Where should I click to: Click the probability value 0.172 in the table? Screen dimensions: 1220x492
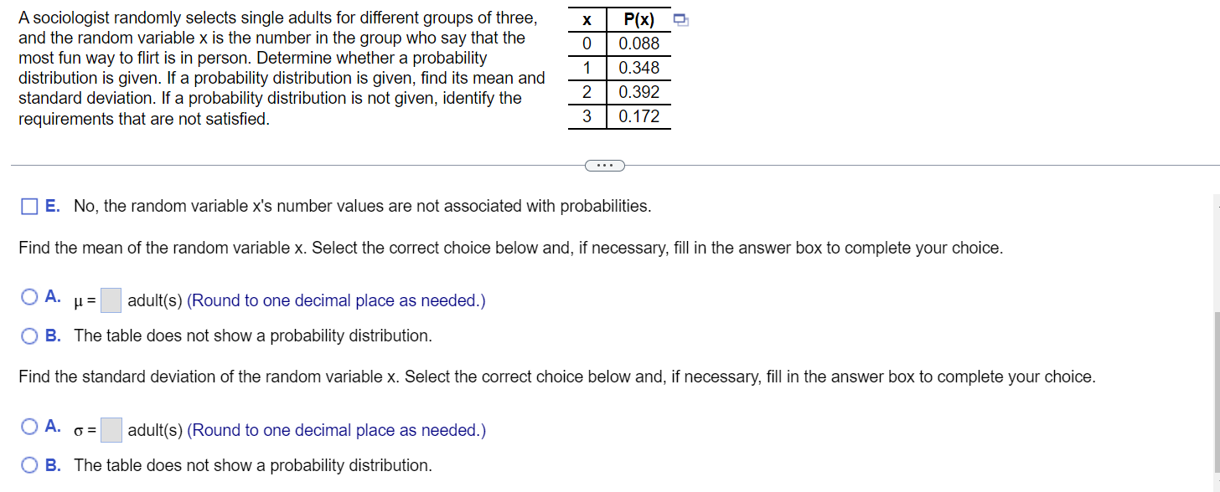point(638,116)
